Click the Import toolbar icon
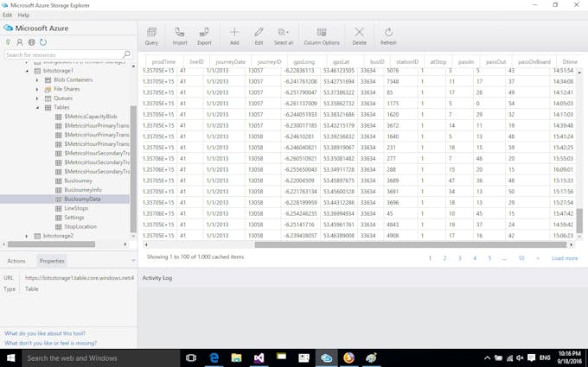This screenshot has height=367, width=588. [x=180, y=36]
